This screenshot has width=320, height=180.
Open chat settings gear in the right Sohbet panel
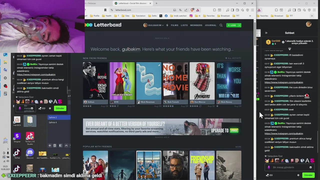point(298,175)
